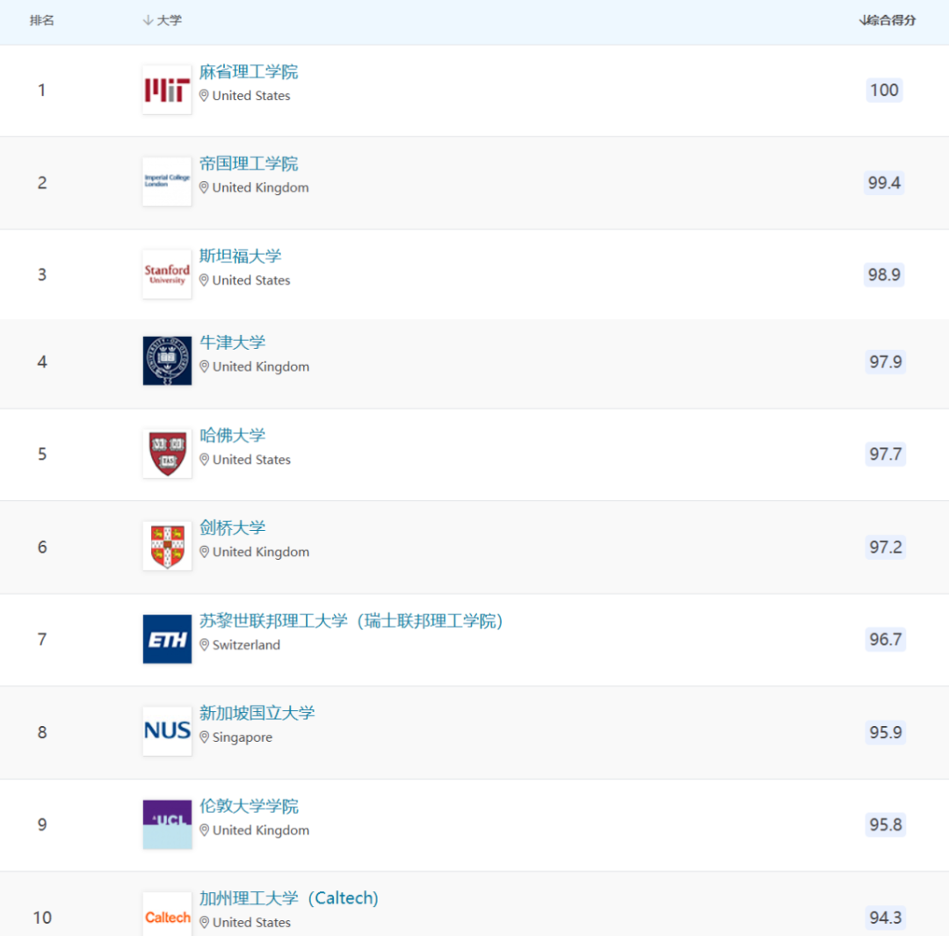Select the Cambridge coat of arms logo
Screen dimensions: 949x936
(167, 546)
